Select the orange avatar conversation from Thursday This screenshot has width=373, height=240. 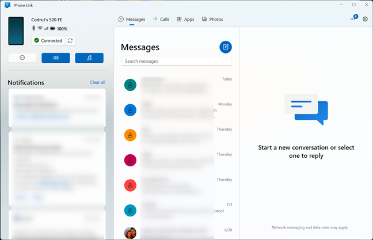click(178, 135)
